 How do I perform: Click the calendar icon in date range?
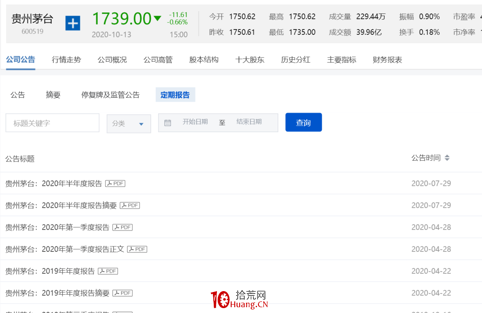tap(167, 123)
